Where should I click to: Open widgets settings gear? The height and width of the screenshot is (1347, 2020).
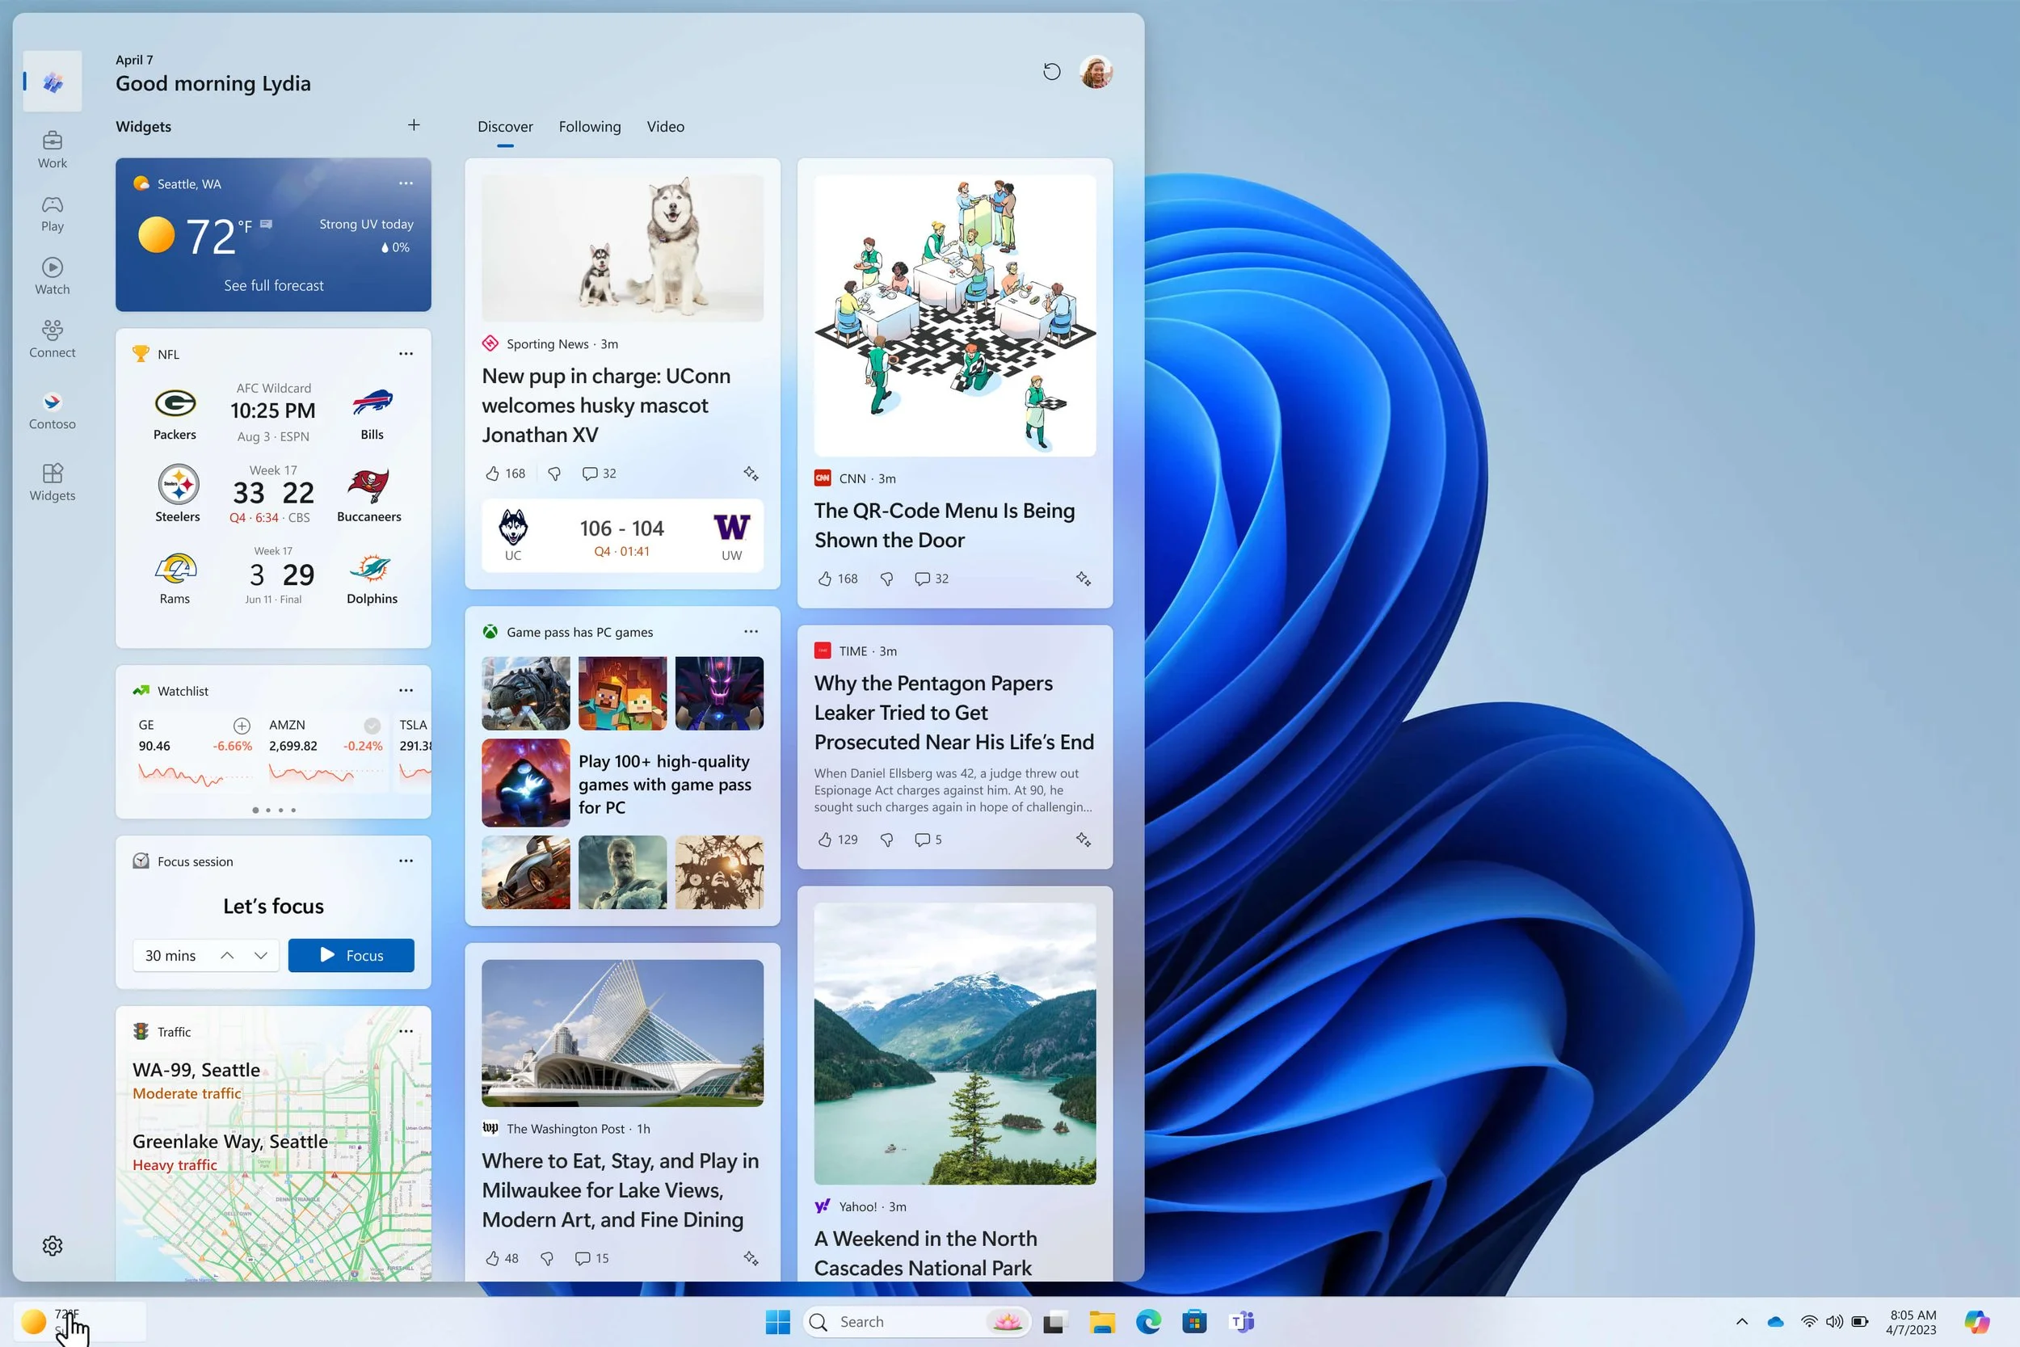[53, 1244]
